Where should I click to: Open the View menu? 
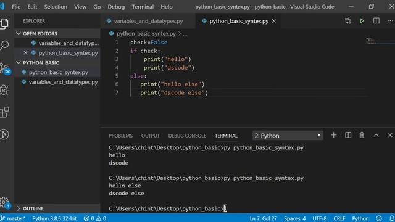point(80,7)
